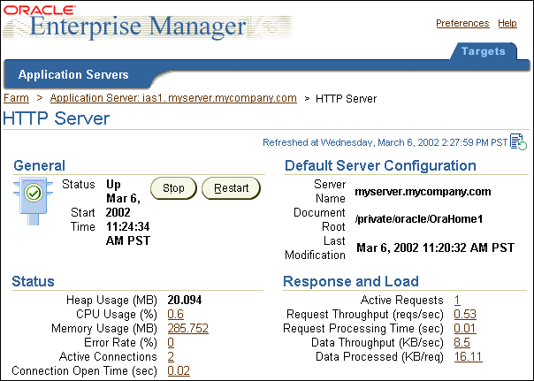Screen dimensions: 534x381
Task: Click the General section heading
Action: pyautogui.click(x=39, y=166)
